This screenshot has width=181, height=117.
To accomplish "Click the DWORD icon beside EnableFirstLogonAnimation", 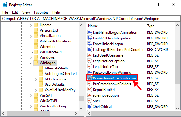I will click(x=90, y=32).
